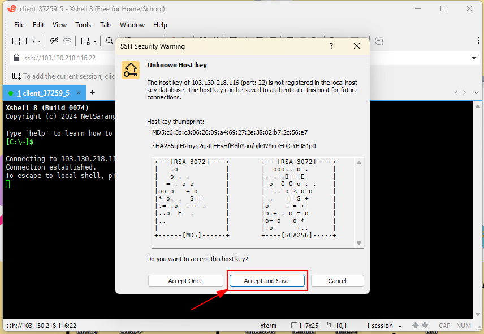Expand the open-session folder dropdown arrow
Viewport: 484px width, 334px height.
click(x=40, y=41)
